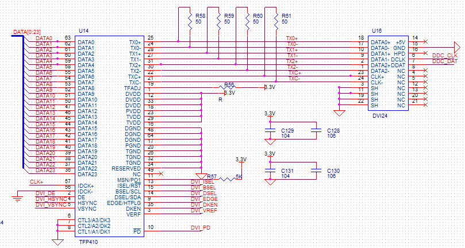Select the R58 resistor symbol
465x248 pixels.
(x=190, y=21)
